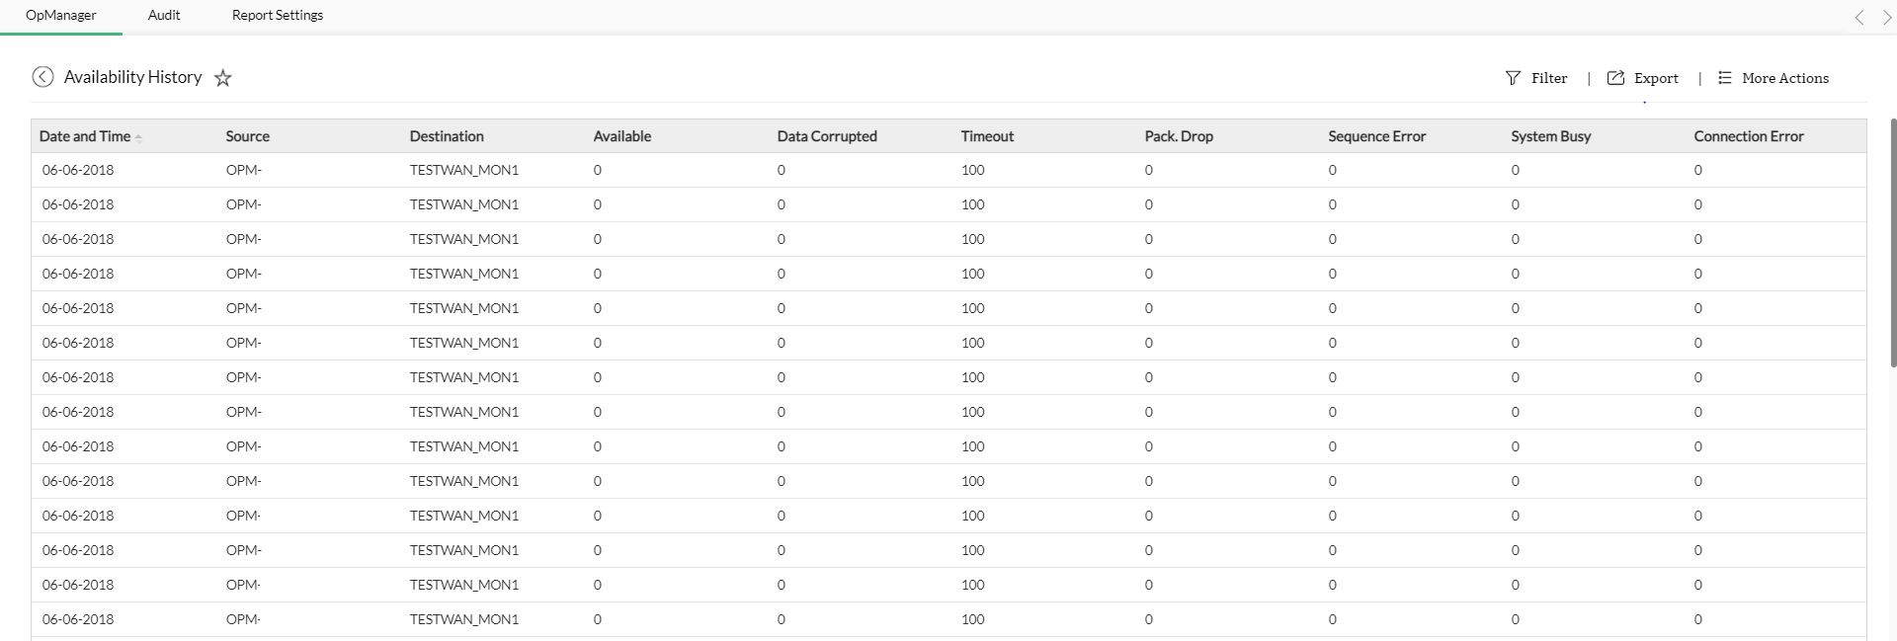The image size is (1897, 641).
Task: Open the More Actions list icon
Action: [1725, 78]
